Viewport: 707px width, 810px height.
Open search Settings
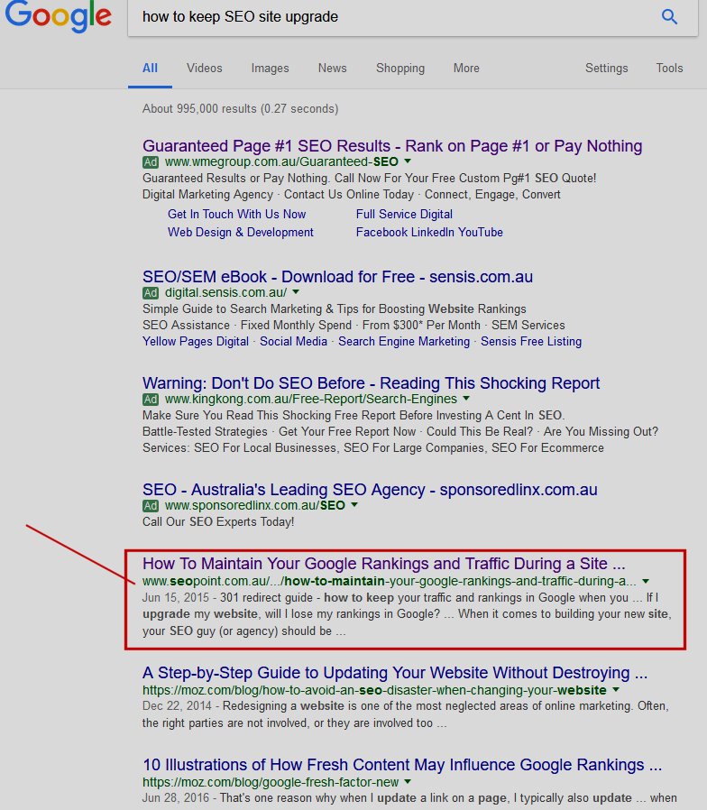coord(606,69)
